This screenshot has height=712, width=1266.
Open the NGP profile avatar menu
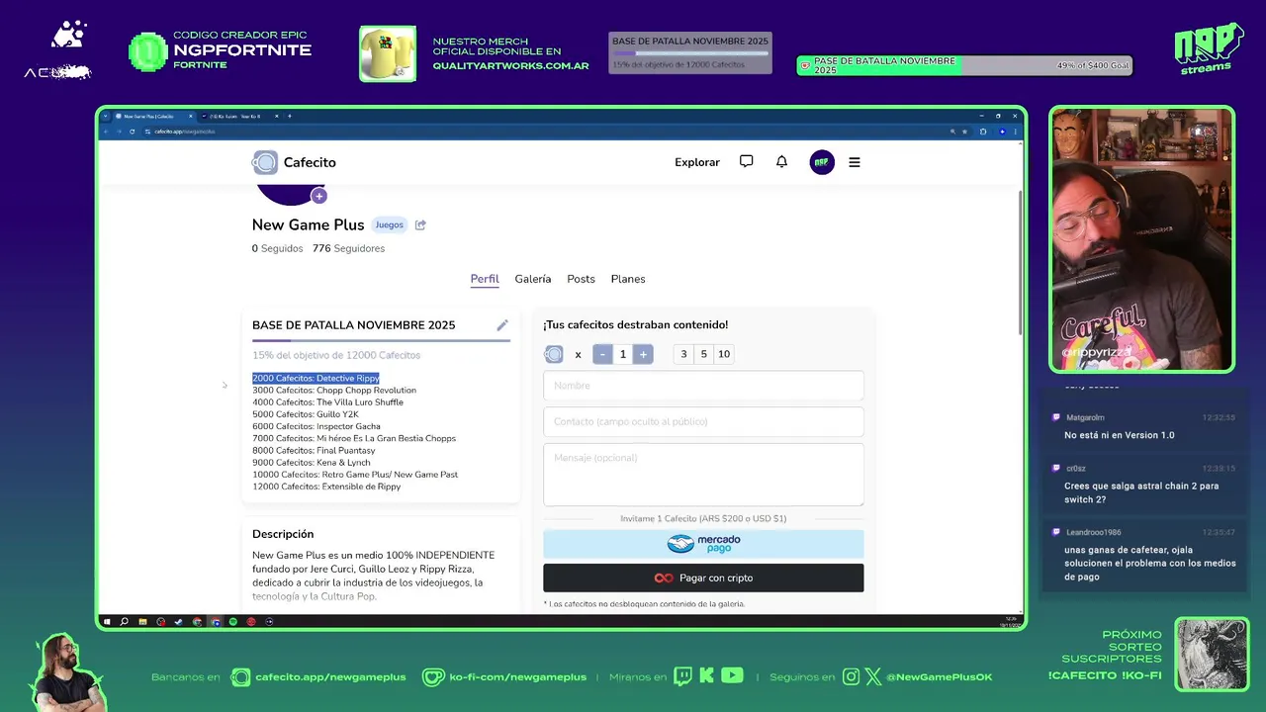point(822,162)
